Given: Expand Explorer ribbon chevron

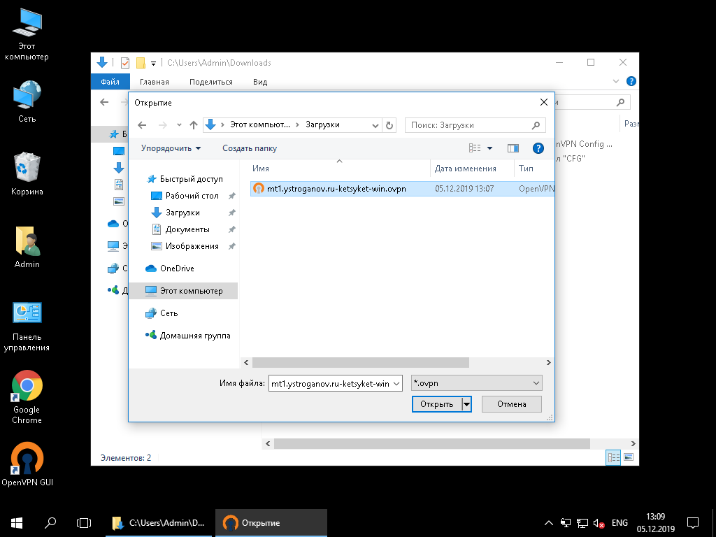Looking at the screenshot, I should 615,81.
